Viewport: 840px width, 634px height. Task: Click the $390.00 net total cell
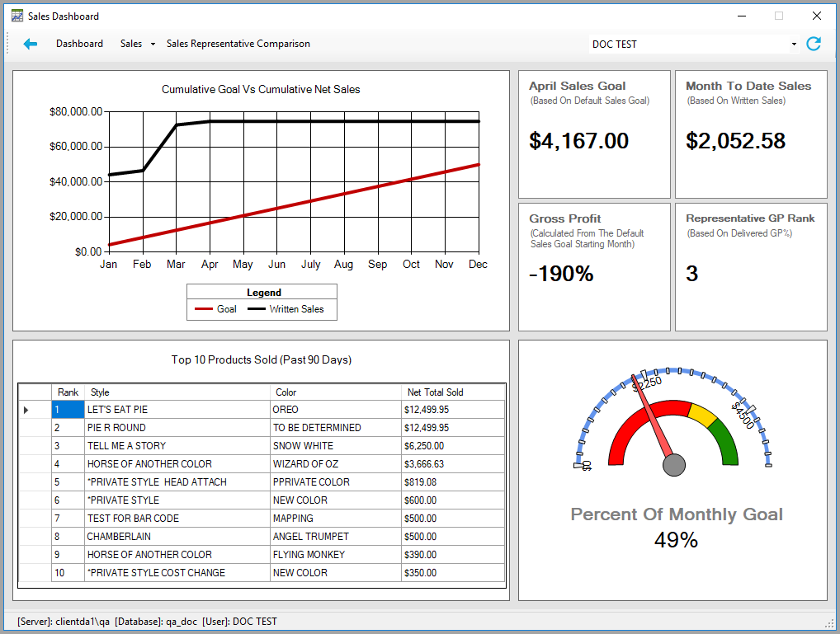coord(453,555)
